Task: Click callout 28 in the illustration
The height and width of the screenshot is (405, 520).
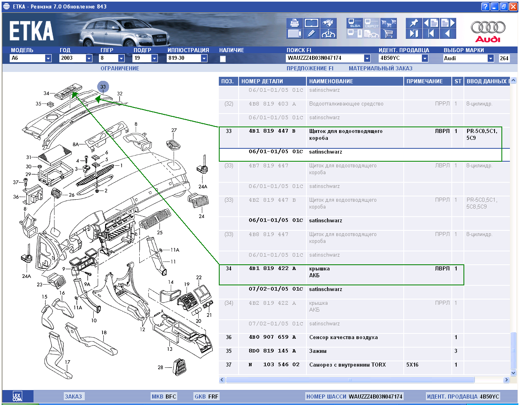Action: [x=160, y=367]
